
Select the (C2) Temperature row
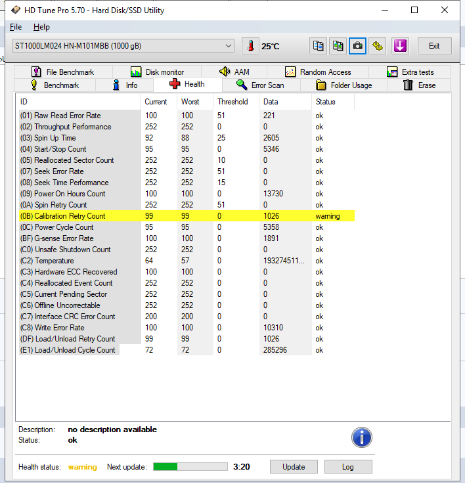(187, 261)
